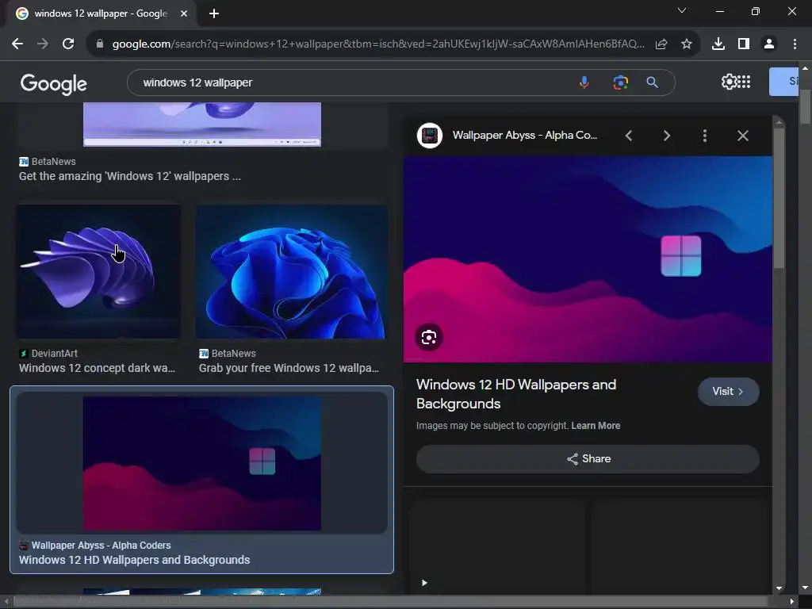Open preview panel more options menu

705,136
